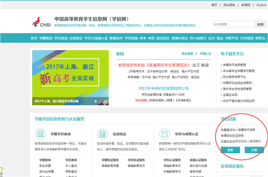Image resolution: width=268 pixels, height=177 pixels.
Task: Open 在线验证 in the navigation bar
Action: pos(76,38)
